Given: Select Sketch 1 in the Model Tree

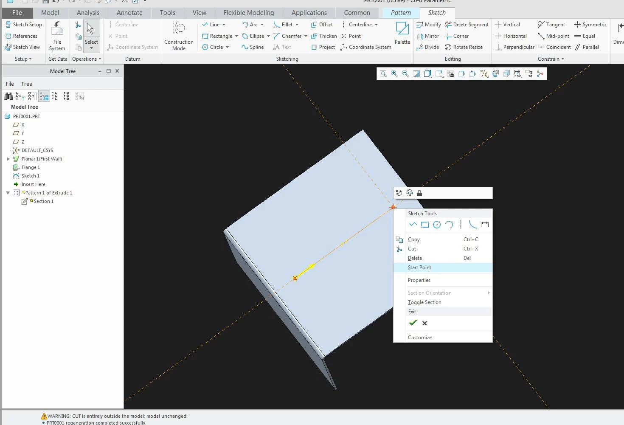Looking at the screenshot, I should [26, 176].
